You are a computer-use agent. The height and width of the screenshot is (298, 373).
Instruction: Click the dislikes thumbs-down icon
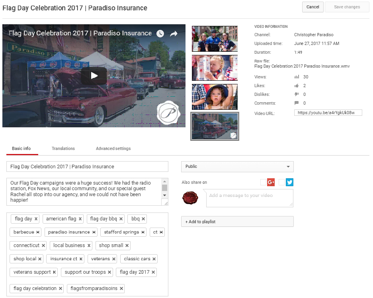coord(297,94)
